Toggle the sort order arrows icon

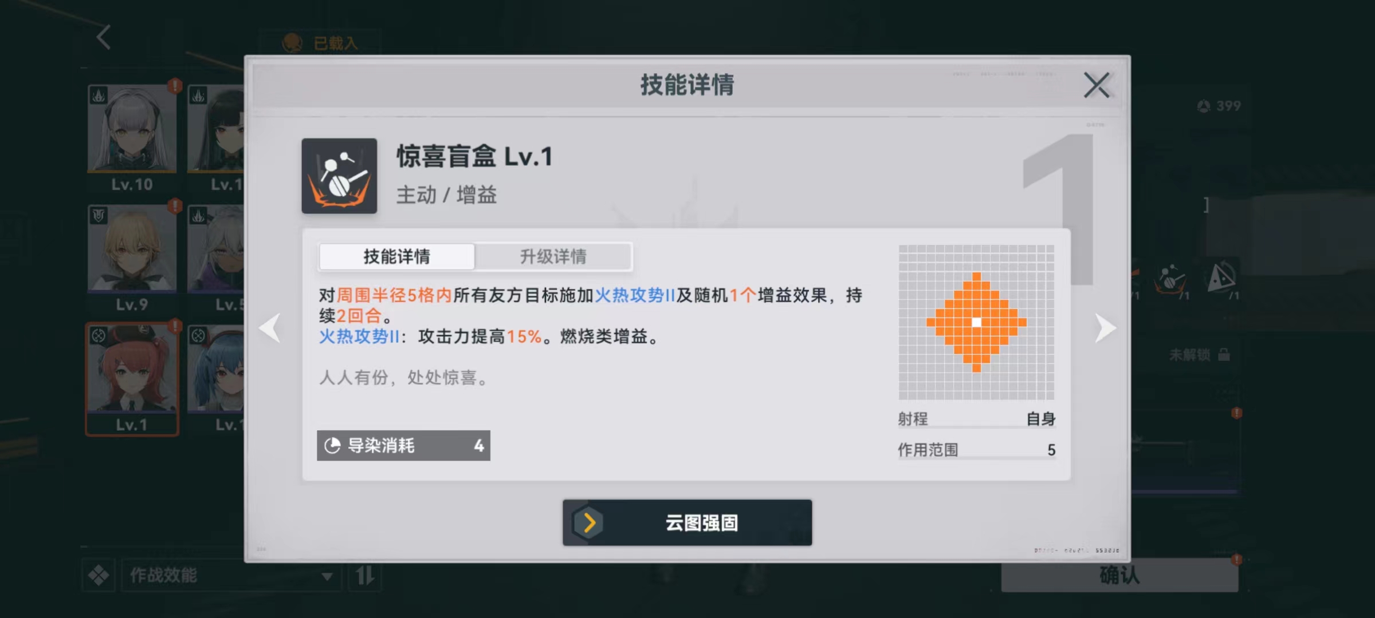(x=365, y=575)
